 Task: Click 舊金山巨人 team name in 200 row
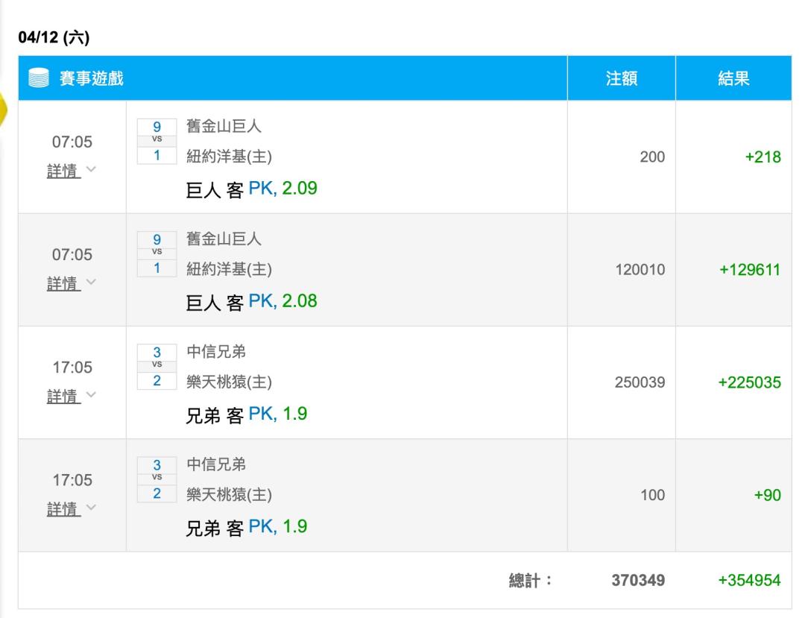[224, 126]
